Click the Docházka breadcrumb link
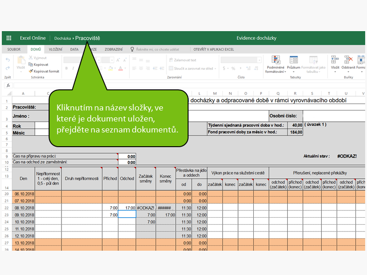367x275 pixels. pos(62,38)
